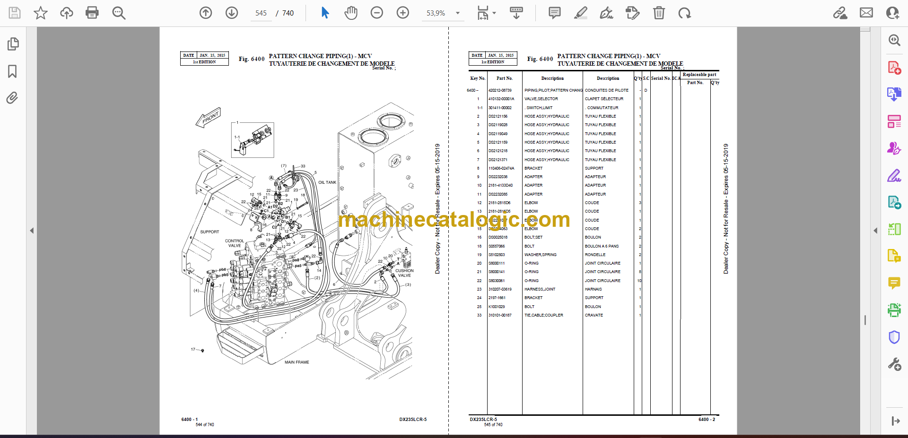The width and height of the screenshot is (908, 438).
Task: Click the Key No. column header
Action: 478,78
